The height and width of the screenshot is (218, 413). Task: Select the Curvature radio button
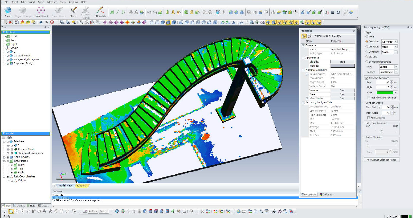point(367,47)
